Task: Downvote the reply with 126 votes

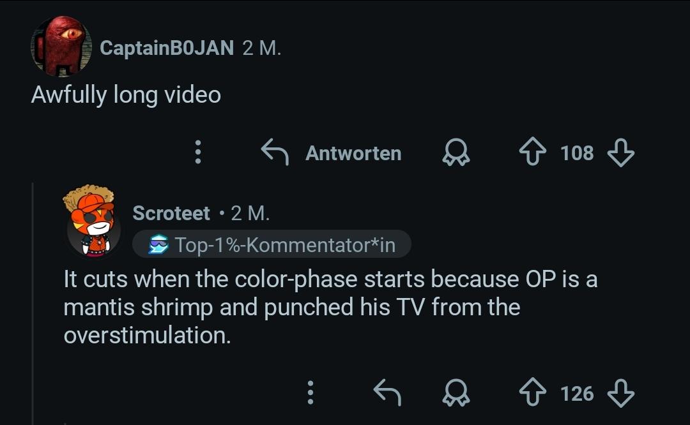Action: tap(620, 394)
